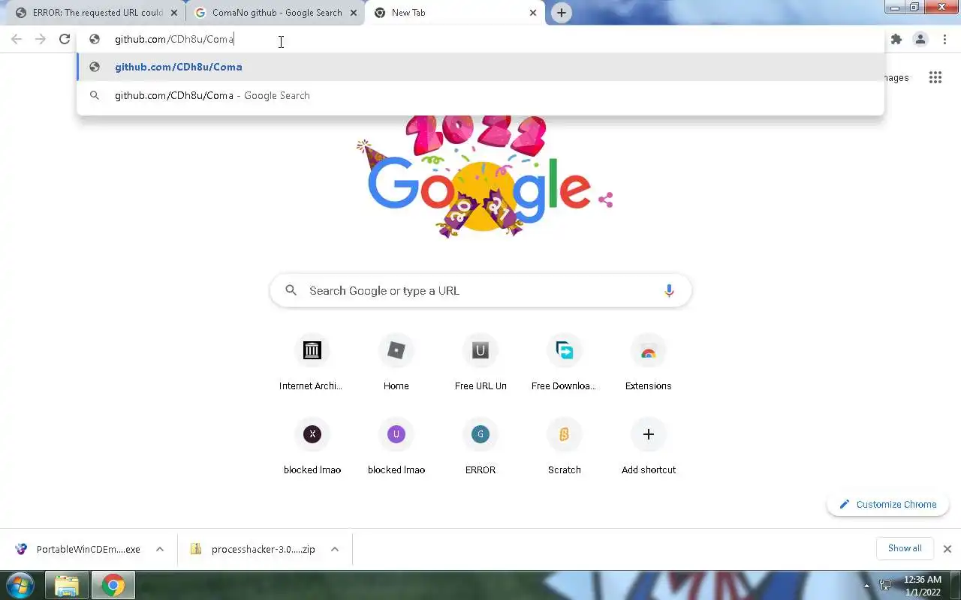Choose the github.com/CDh8u/Coma URL suggestion
The height and width of the screenshot is (600, 961).
(x=480, y=67)
